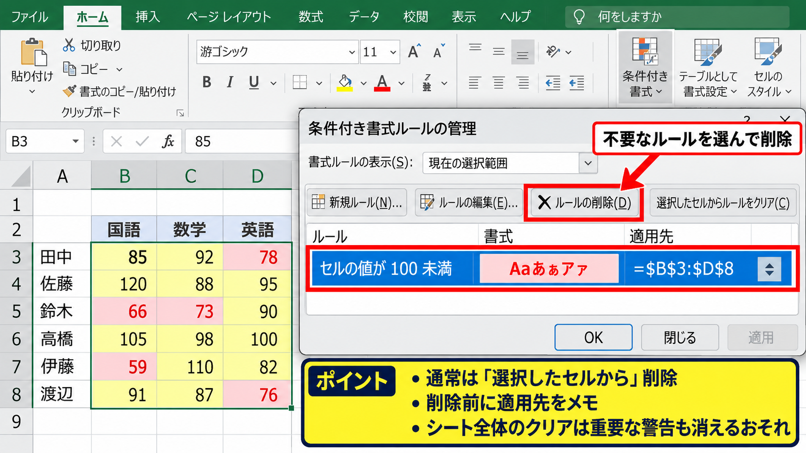Image resolution: width=806 pixels, height=453 pixels.
Task: Apply yellow fill color bucket
Action: tap(345, 82)
